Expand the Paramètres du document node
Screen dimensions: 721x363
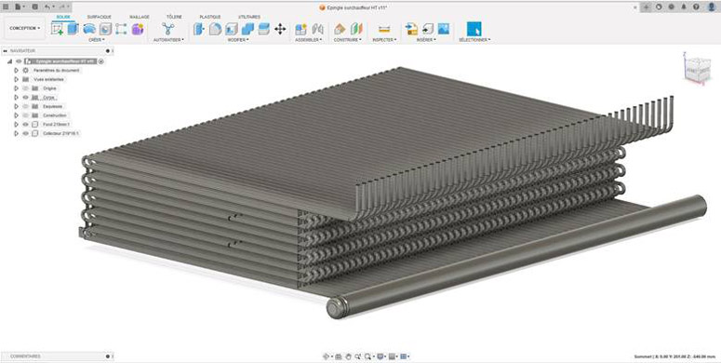click(17, 71)
